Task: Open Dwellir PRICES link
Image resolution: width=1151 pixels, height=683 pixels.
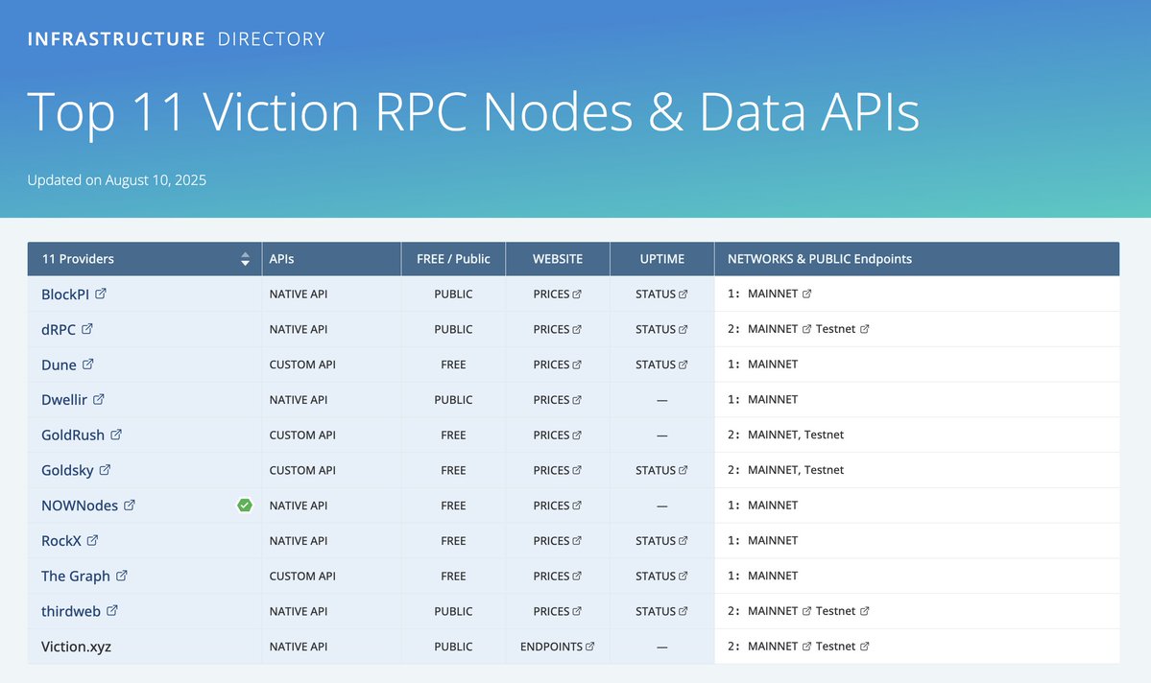Action: tap(557, 400)
